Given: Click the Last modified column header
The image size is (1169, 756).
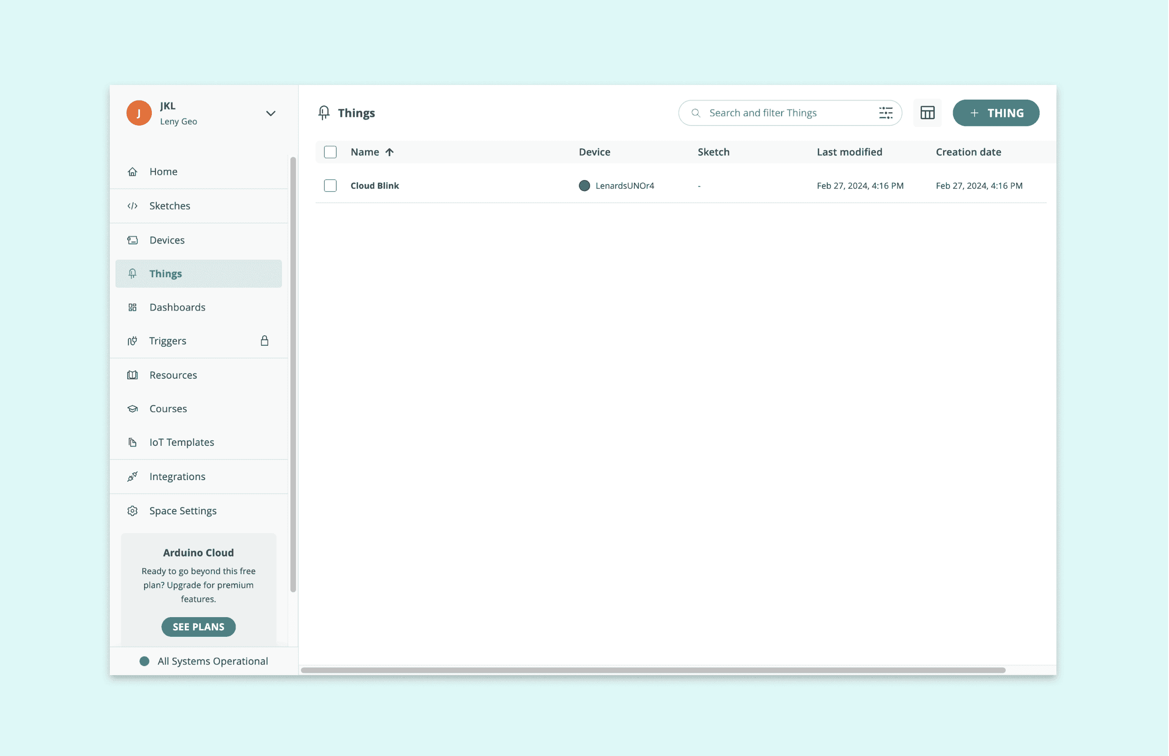Looking at the screenshot, I should (x=849, y=152).
